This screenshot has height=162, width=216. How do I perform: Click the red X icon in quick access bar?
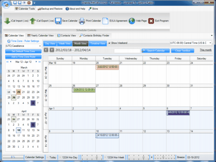click(29, 3)
